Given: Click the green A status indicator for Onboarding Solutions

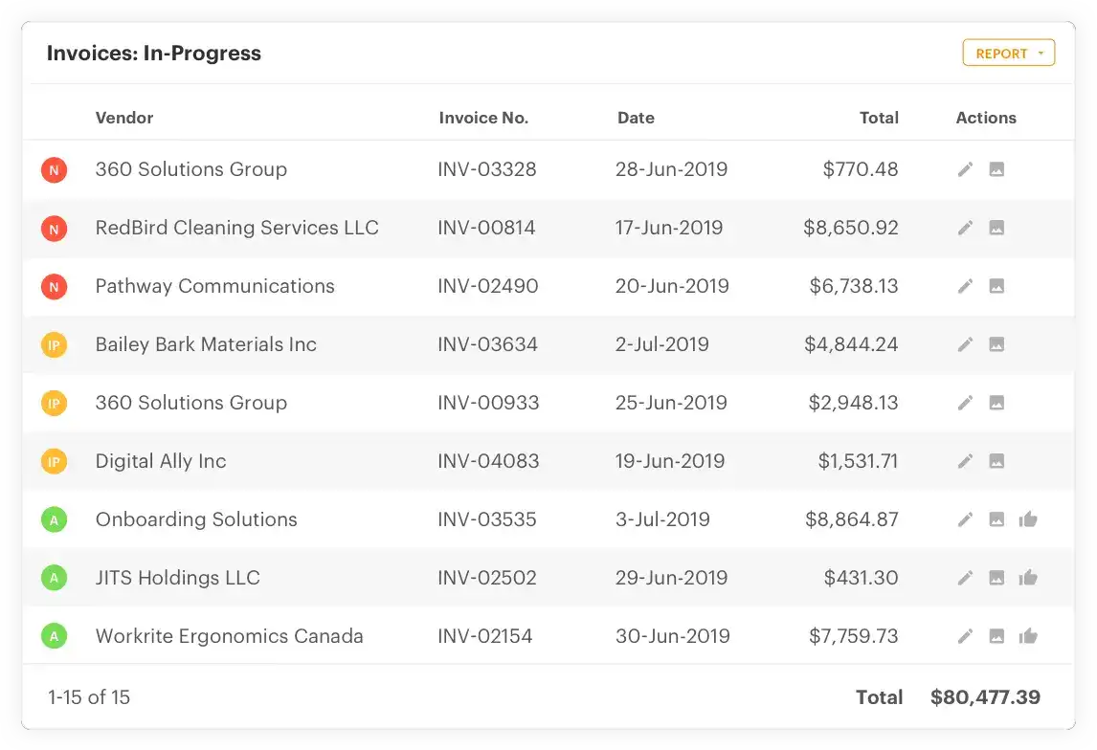Looking at the screenshot, I should (55, 519).
